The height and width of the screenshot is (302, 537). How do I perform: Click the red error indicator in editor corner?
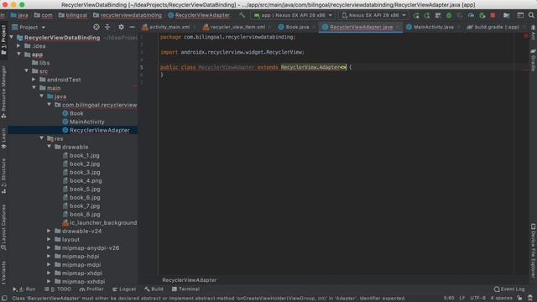point(526,36)
